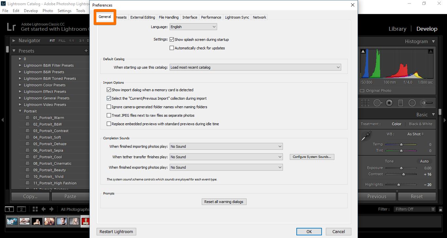Select the red background filmstrip thumbnail
The height and width of the screenshot is (238, 447).
(x=85, y=221)
